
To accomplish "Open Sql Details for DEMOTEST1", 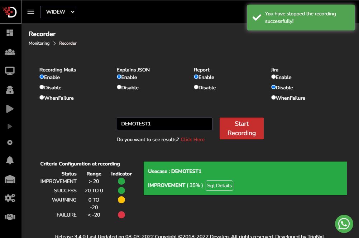I will [219, 185].
